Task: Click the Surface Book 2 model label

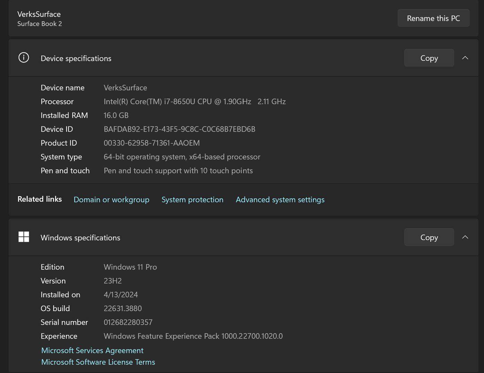Action: pos(39,24)
